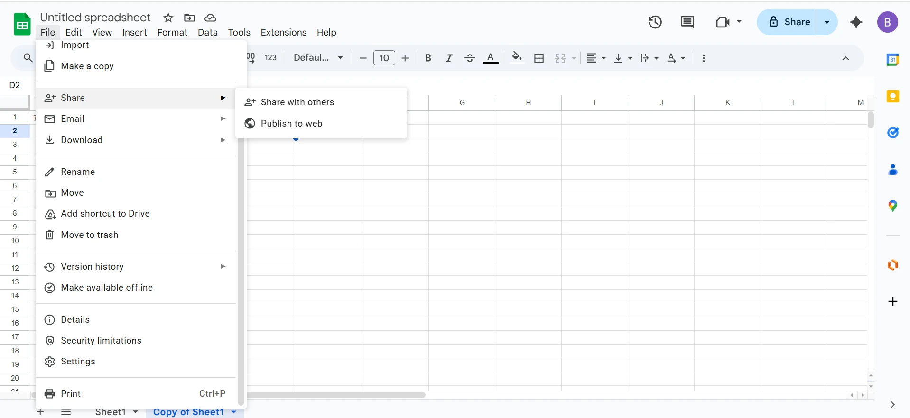
Task: Open Google Maps in side panel
Action: point(892,206)
